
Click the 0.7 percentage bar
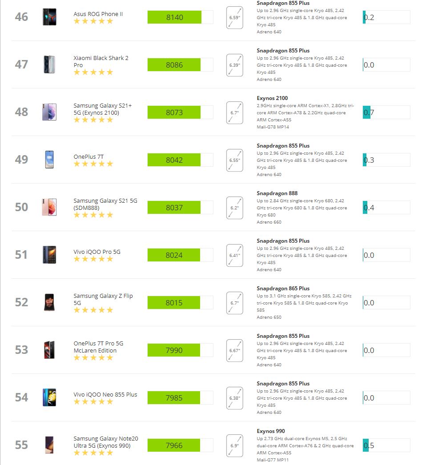(386, 112)
